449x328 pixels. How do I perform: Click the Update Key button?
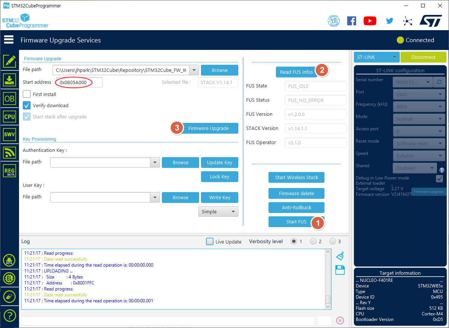[220, 162]
